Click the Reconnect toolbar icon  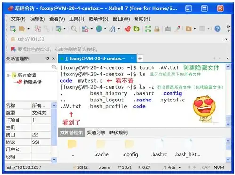click(x=47, y=29)
